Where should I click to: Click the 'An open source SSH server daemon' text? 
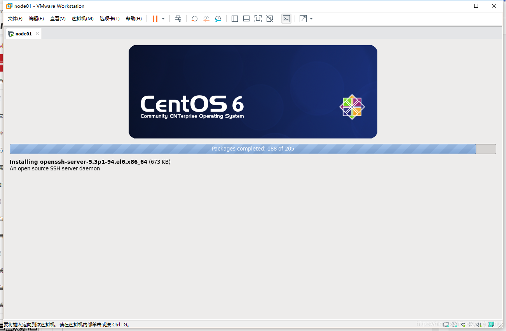click(55, 169)
